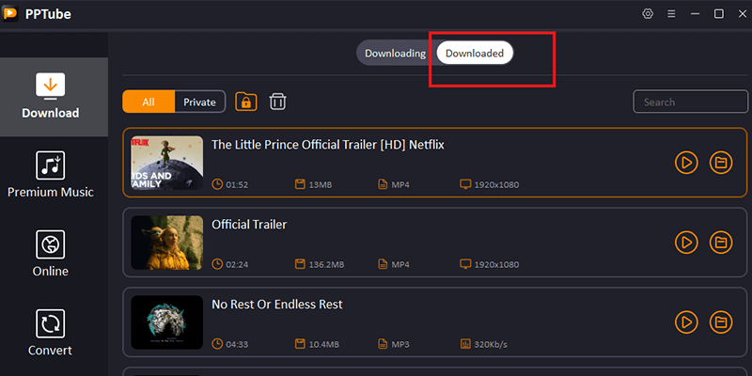
Task: Play the Official Trailer video
Action: [686, 243]
